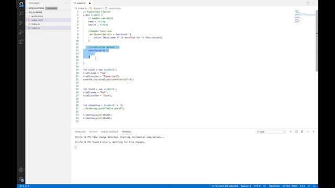Viewport: 335px width, 188px height.
Task: Open the terminal selector dropdown '1: node'
Action: [271, 132]
